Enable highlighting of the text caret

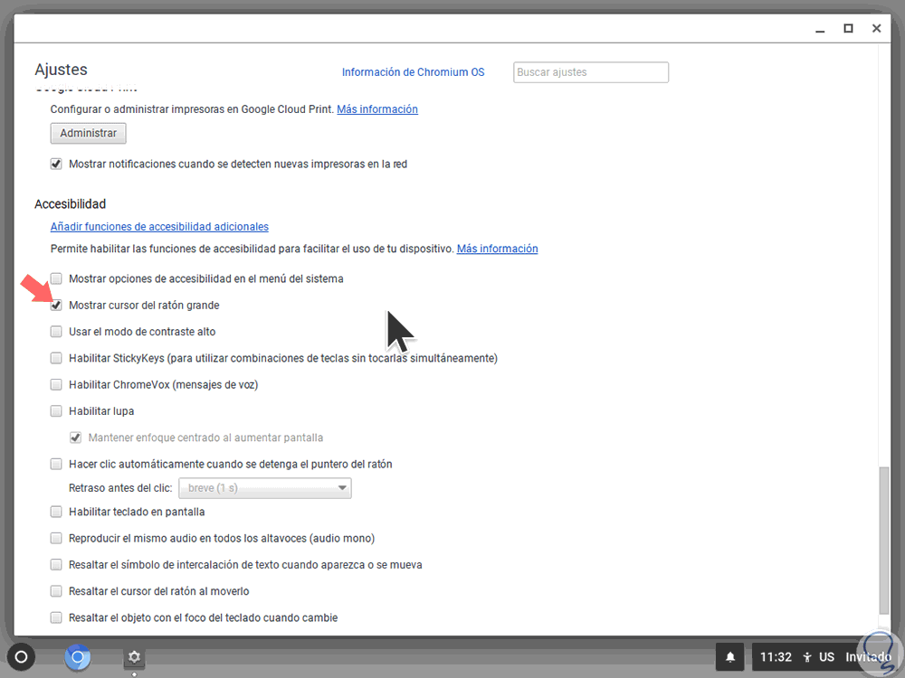pos(56,565)
